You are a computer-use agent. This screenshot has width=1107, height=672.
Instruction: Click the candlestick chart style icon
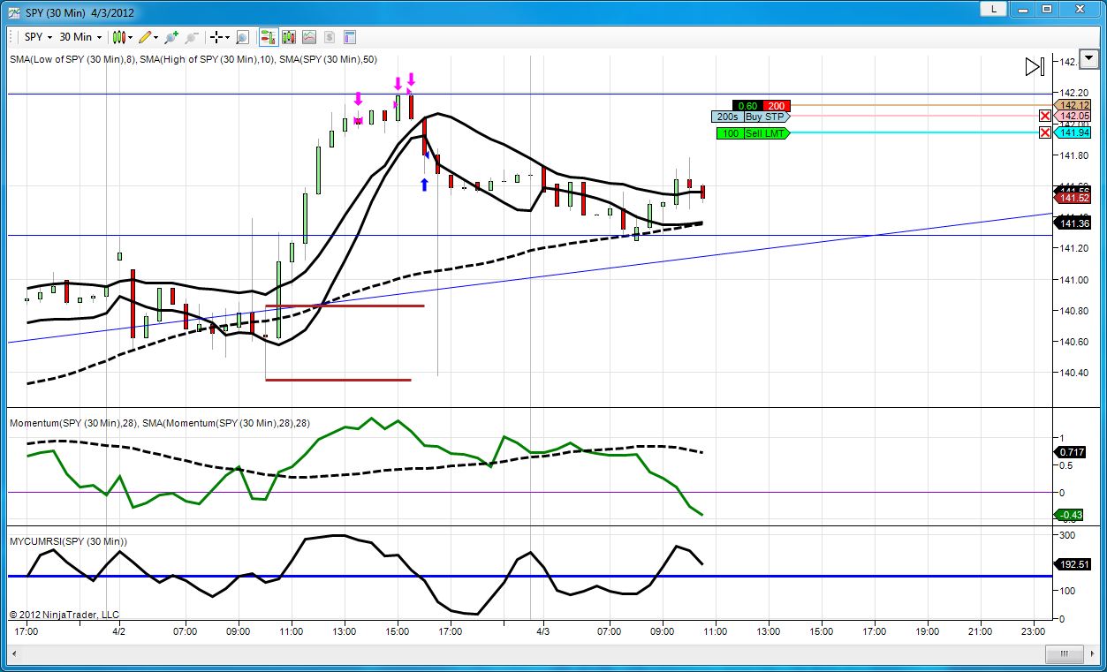[118, 37]
